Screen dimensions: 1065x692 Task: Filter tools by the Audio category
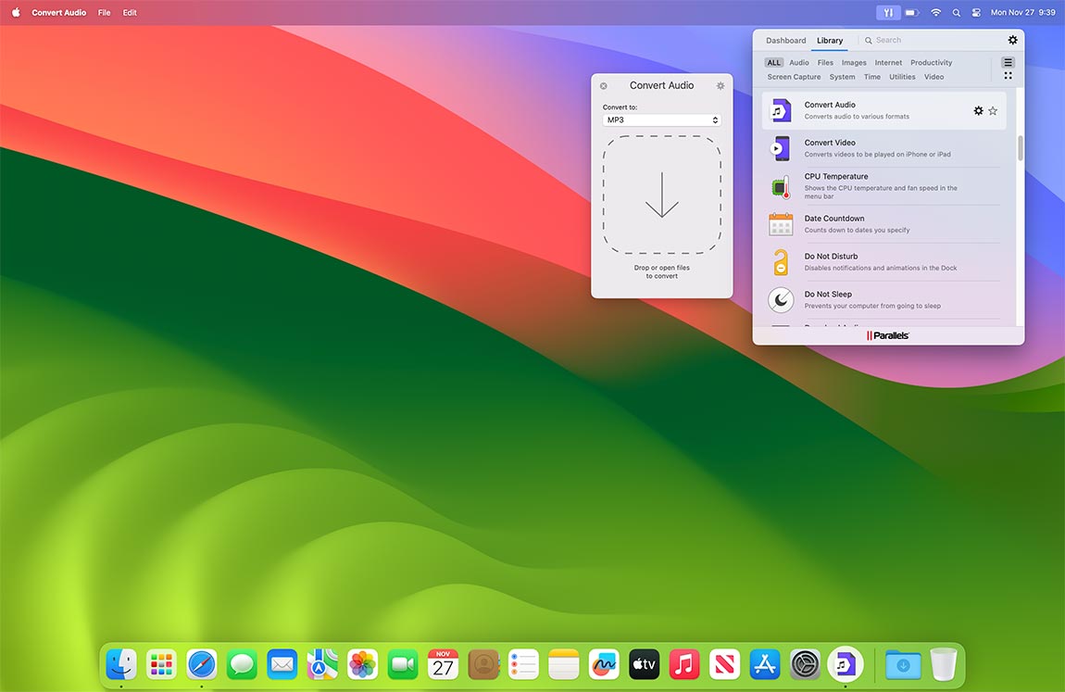coord(798,62)
